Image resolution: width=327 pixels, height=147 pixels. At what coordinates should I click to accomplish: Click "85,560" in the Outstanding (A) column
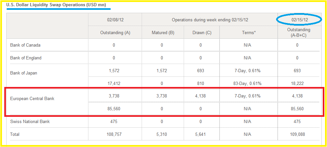[x=114, y=109]
